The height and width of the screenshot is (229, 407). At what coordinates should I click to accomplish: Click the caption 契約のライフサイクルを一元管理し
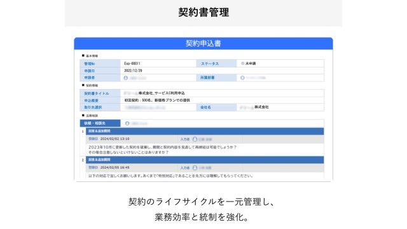click(x=202, y=202)
